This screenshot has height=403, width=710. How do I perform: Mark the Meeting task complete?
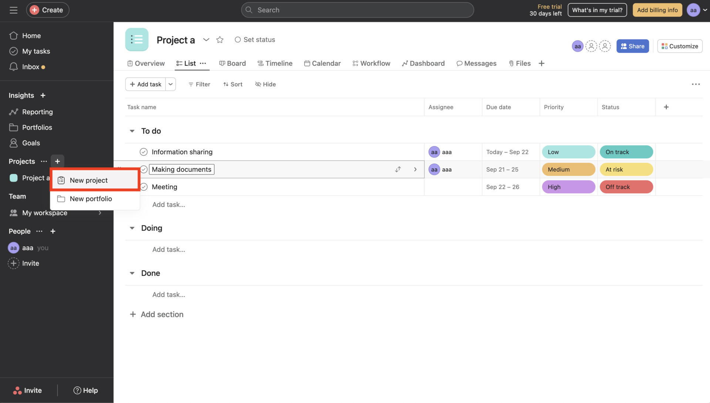click(143, 187)
